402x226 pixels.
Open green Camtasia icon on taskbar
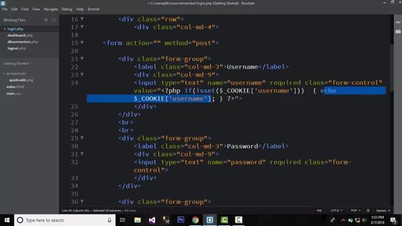(x=224, y=220)
